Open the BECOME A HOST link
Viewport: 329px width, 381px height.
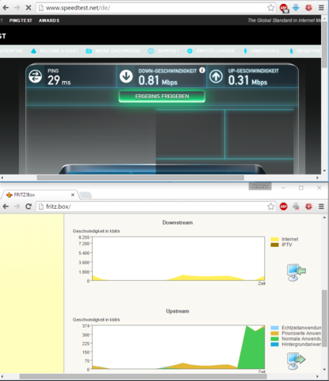[x=55, y=51]
